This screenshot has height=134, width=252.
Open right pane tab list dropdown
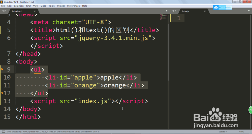point(249,11)
